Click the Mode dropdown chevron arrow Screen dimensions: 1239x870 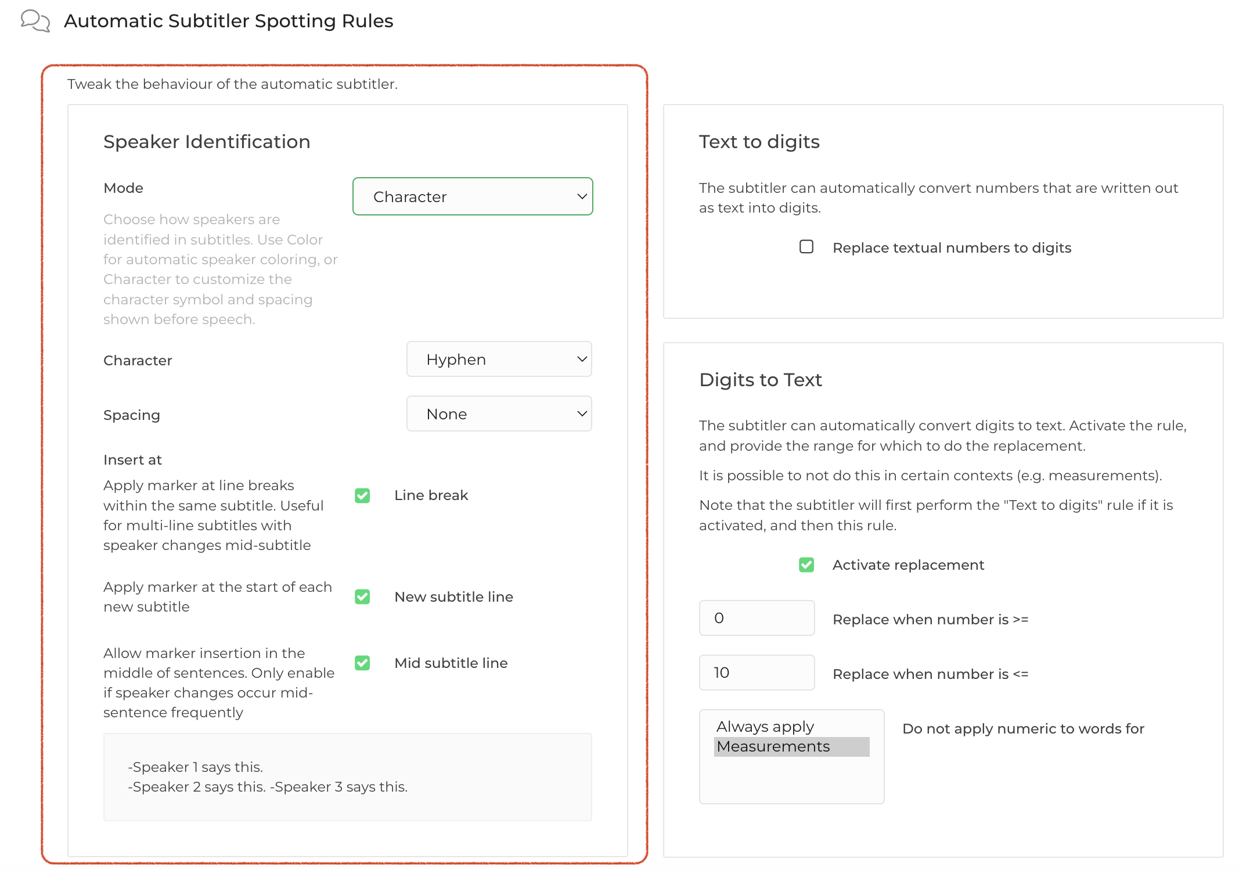[x=582, y=196]
